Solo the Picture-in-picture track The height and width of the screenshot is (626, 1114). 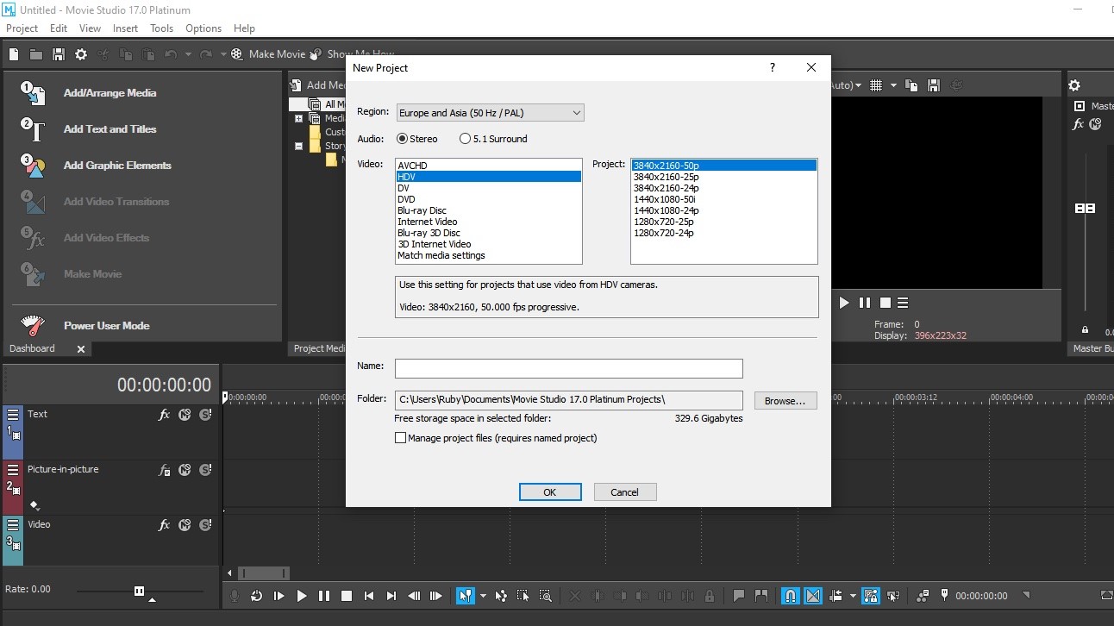(x=205, y=470)
